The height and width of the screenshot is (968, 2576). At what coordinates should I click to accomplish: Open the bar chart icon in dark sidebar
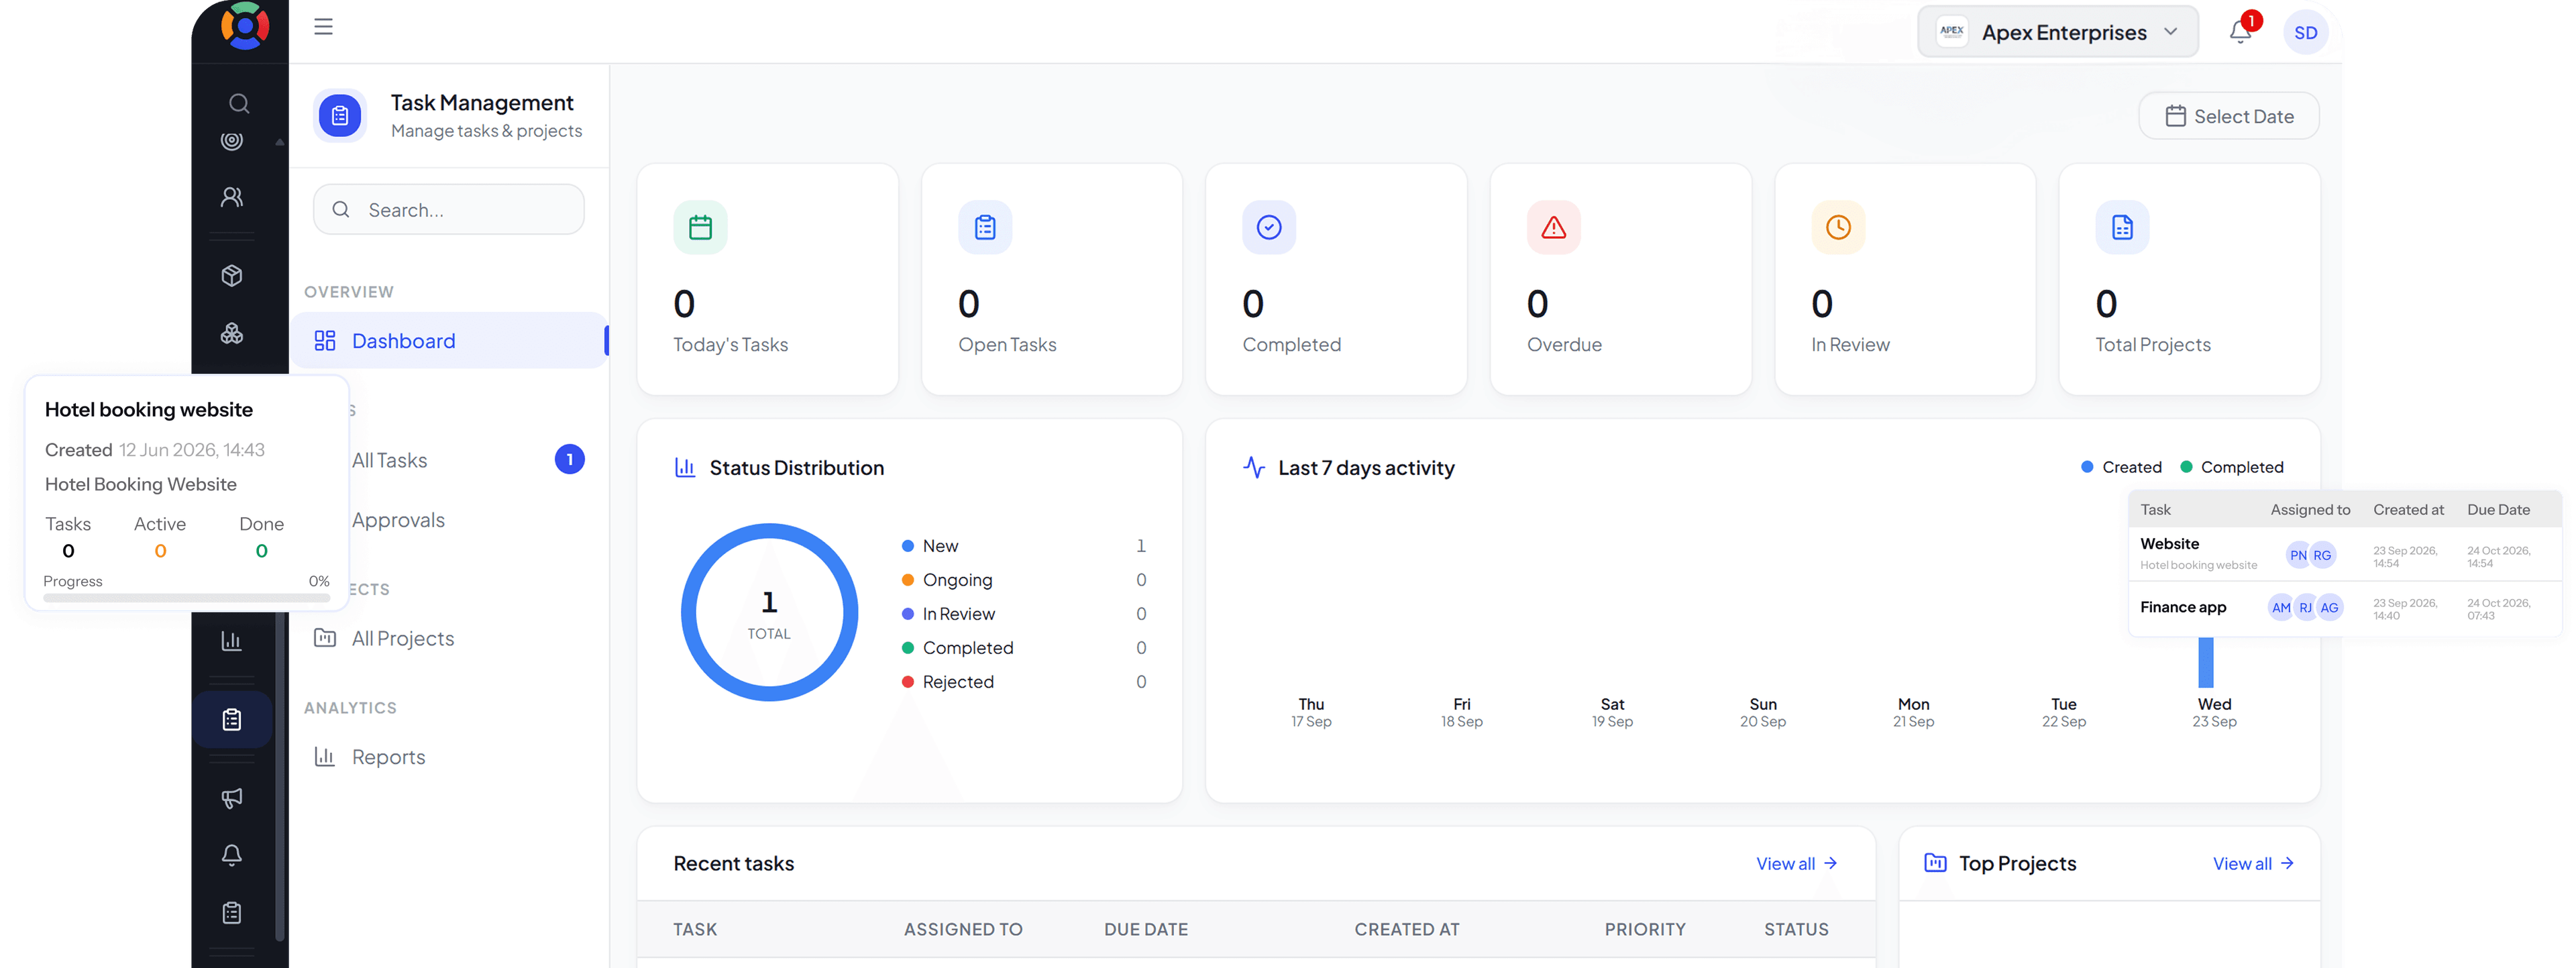click(x=232, y=641)
